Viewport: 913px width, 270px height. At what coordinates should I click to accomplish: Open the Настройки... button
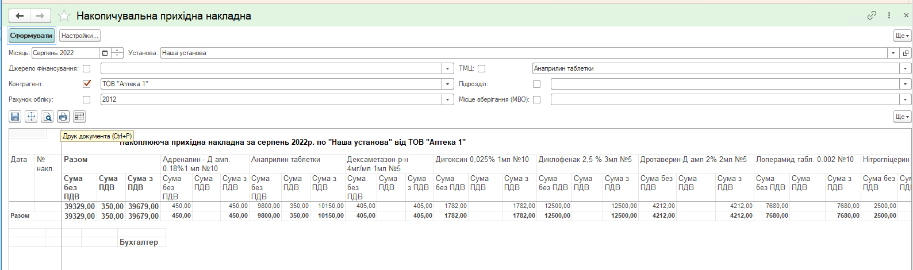pyautogui.click(x=80, y=36)
